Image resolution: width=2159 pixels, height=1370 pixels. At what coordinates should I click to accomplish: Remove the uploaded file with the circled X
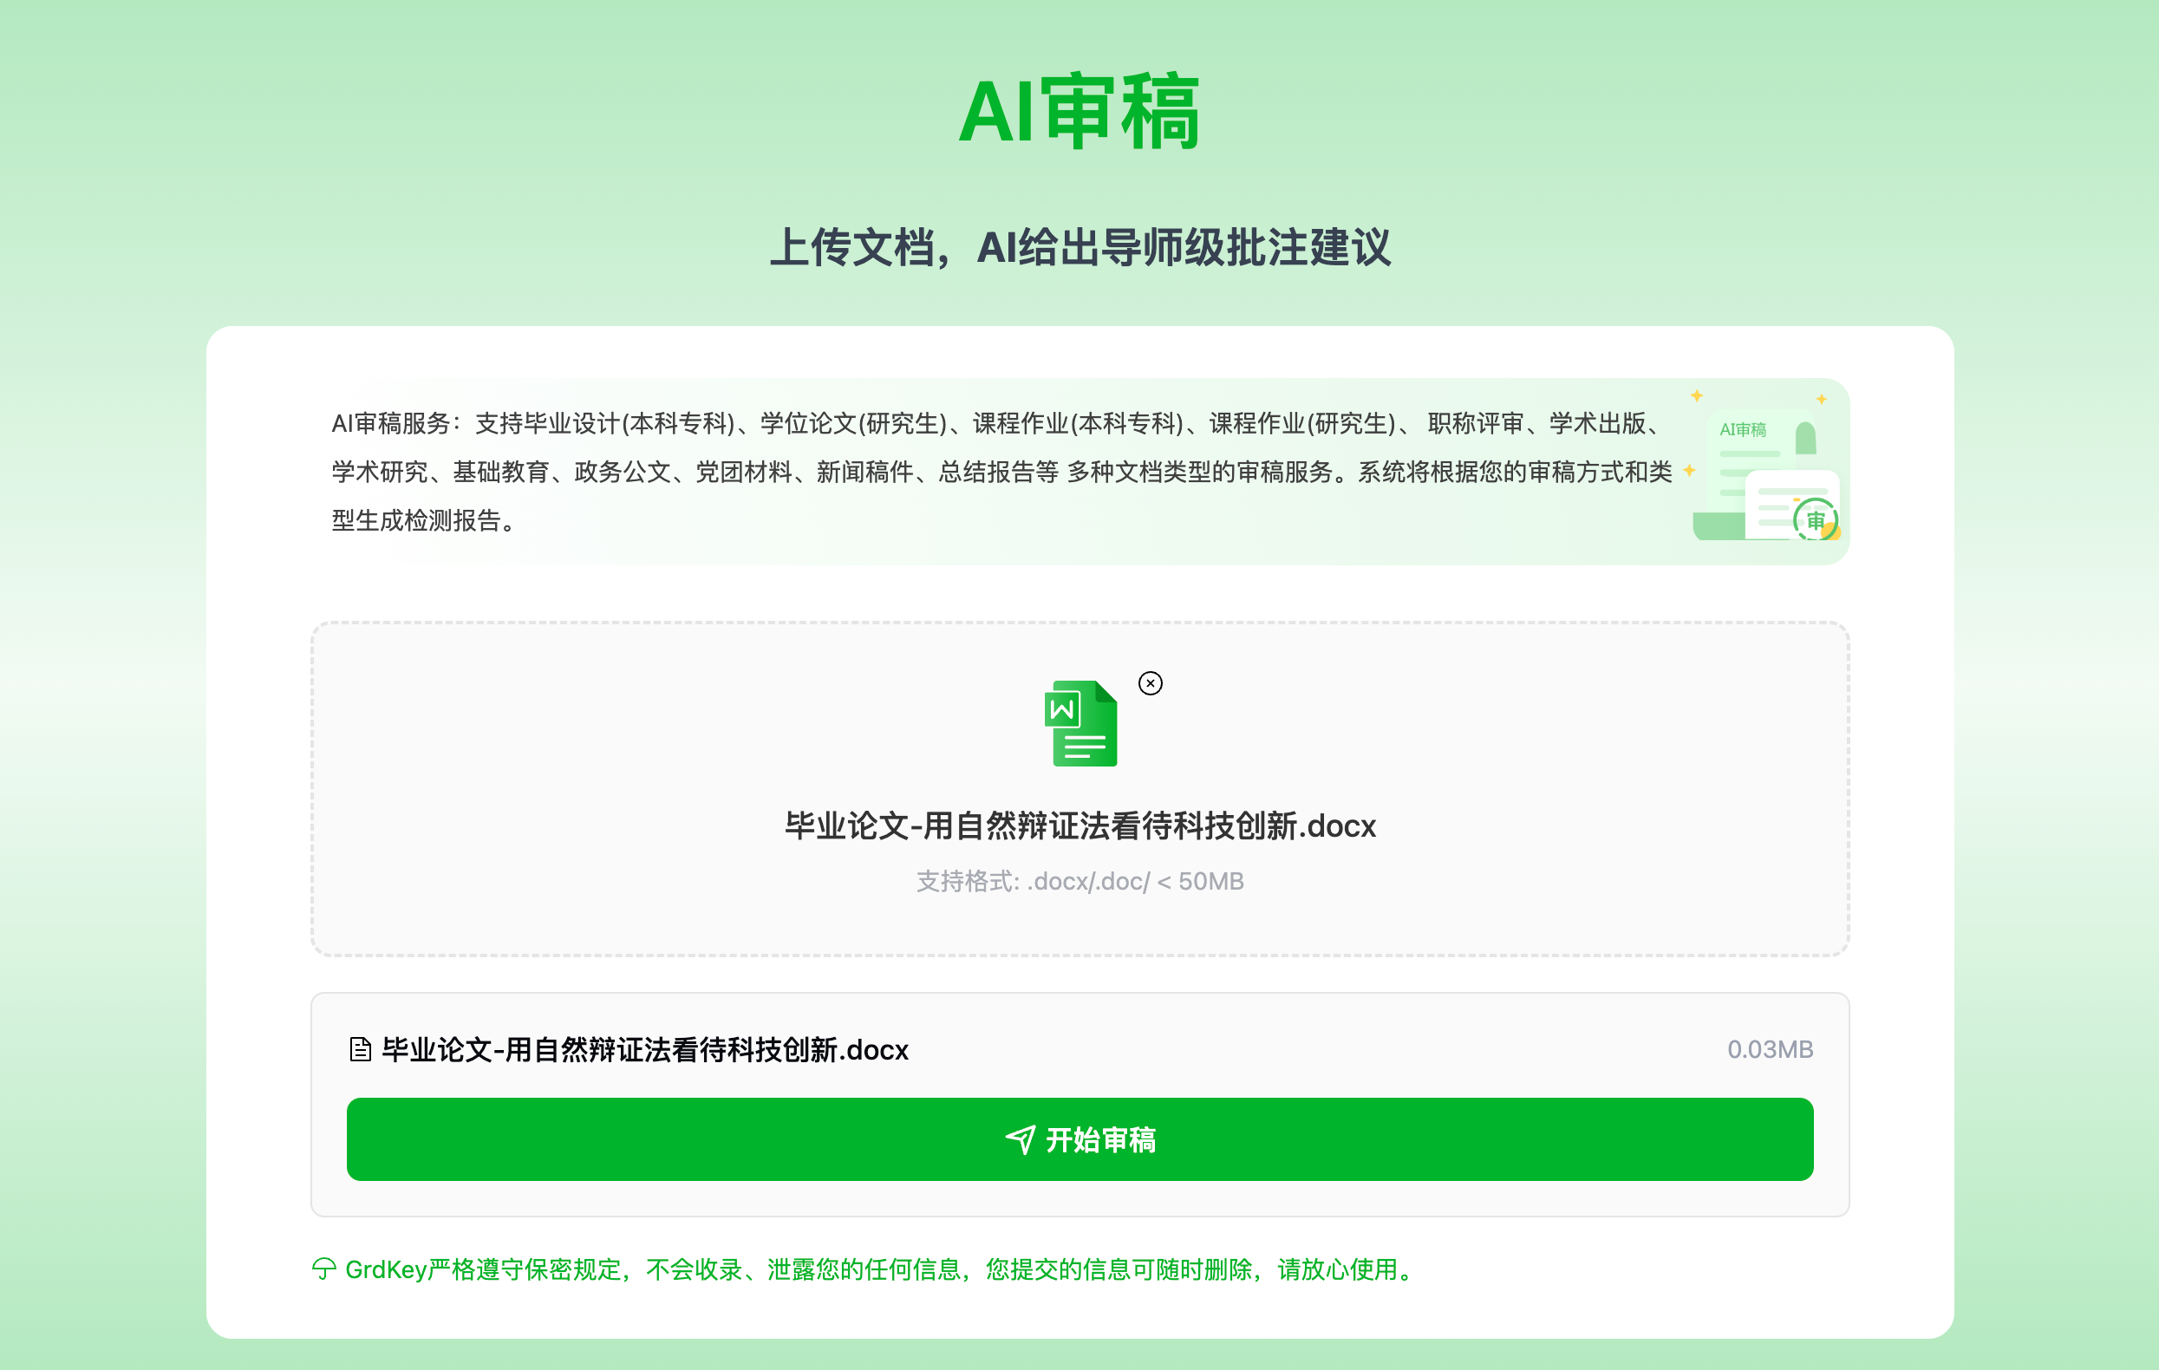(1151, 683)
